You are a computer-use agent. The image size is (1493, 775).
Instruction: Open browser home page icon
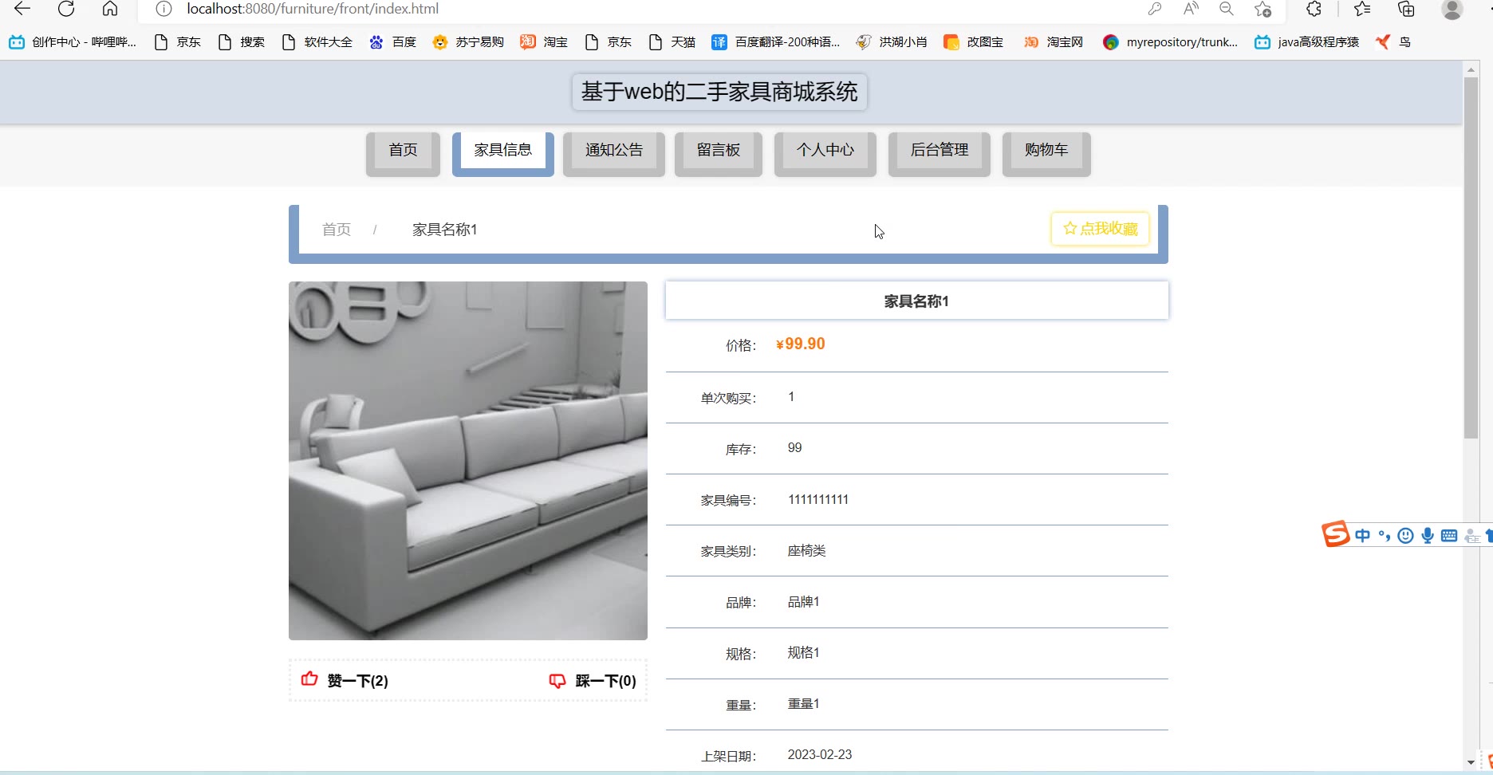point(110,9)
